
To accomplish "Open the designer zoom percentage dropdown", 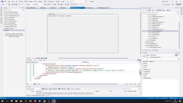I will click(29, 58).
